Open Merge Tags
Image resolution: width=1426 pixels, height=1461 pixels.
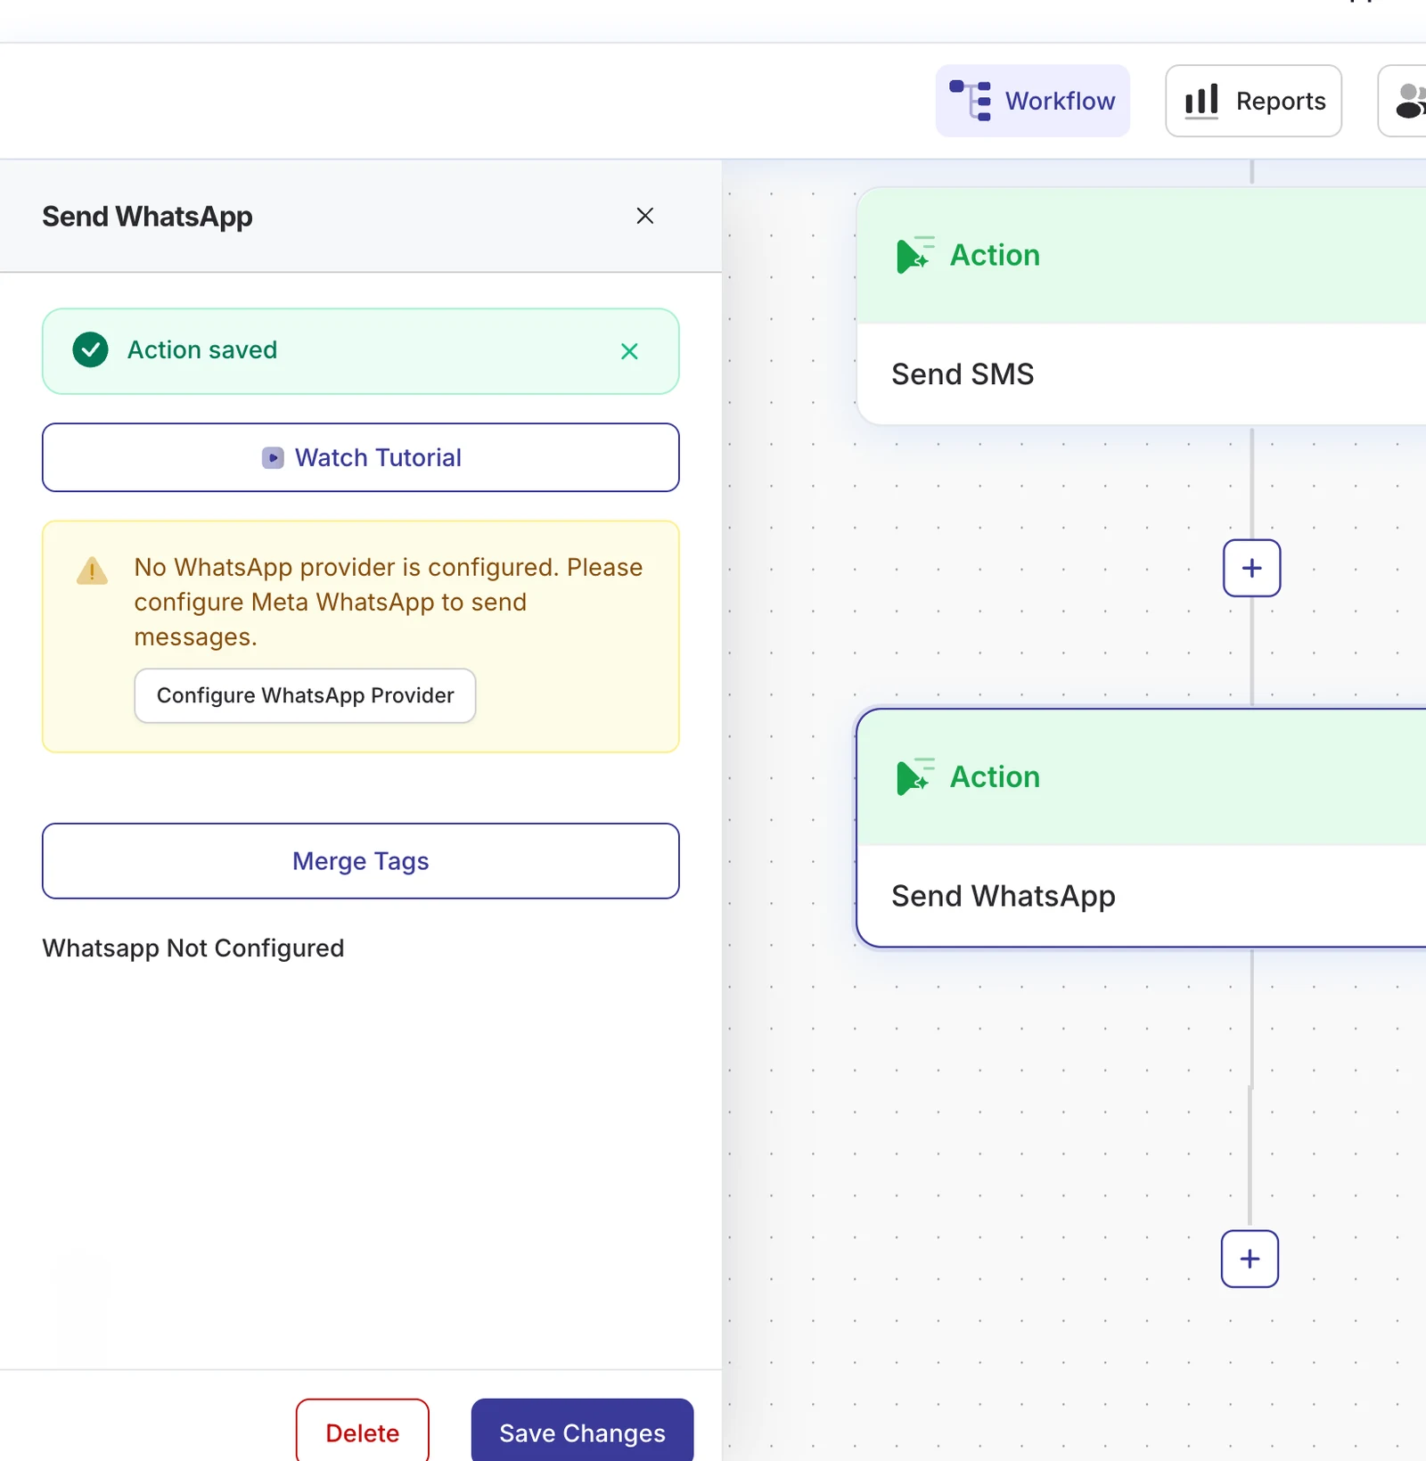pyautogui.click(x=361, y=861)
